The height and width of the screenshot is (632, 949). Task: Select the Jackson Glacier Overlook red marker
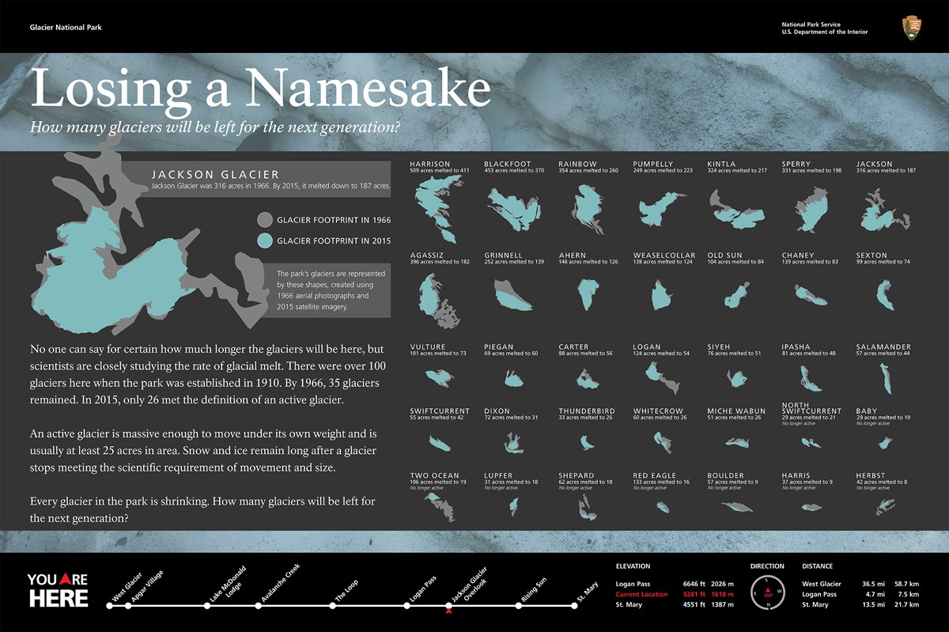pyautogui.click(x=449, y=609)
